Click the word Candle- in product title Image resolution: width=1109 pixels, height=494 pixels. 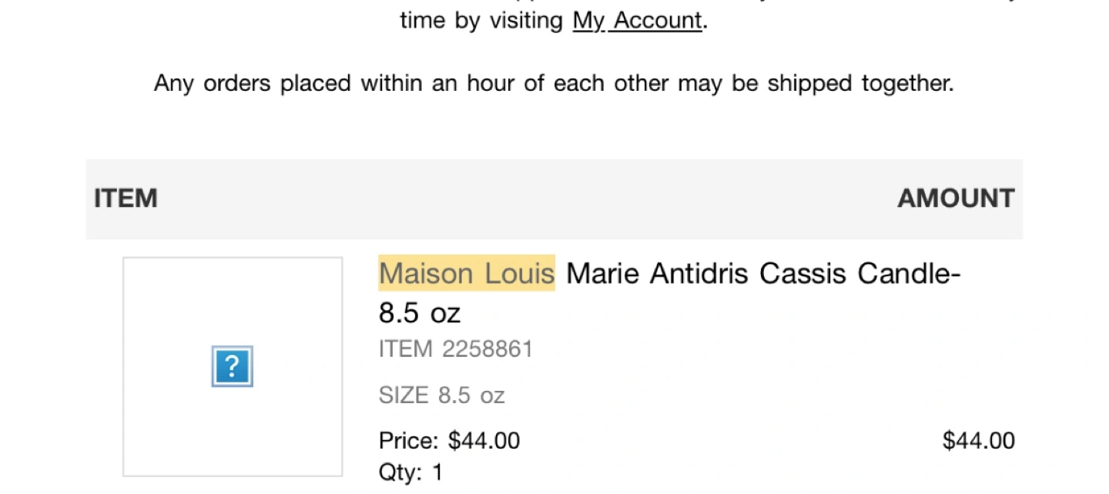pyautogui.click(x=910, y=273)
